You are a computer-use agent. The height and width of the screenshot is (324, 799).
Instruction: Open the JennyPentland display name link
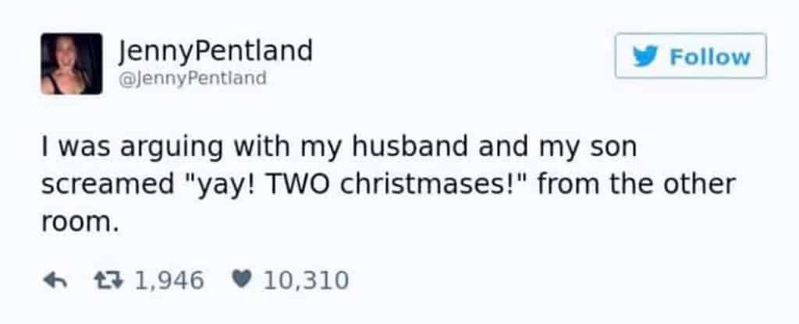click(215, 51)
